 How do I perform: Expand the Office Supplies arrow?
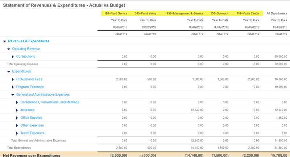tap(17, 118)
